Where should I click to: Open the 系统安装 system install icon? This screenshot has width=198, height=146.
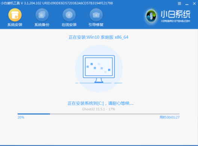(15, 15)
